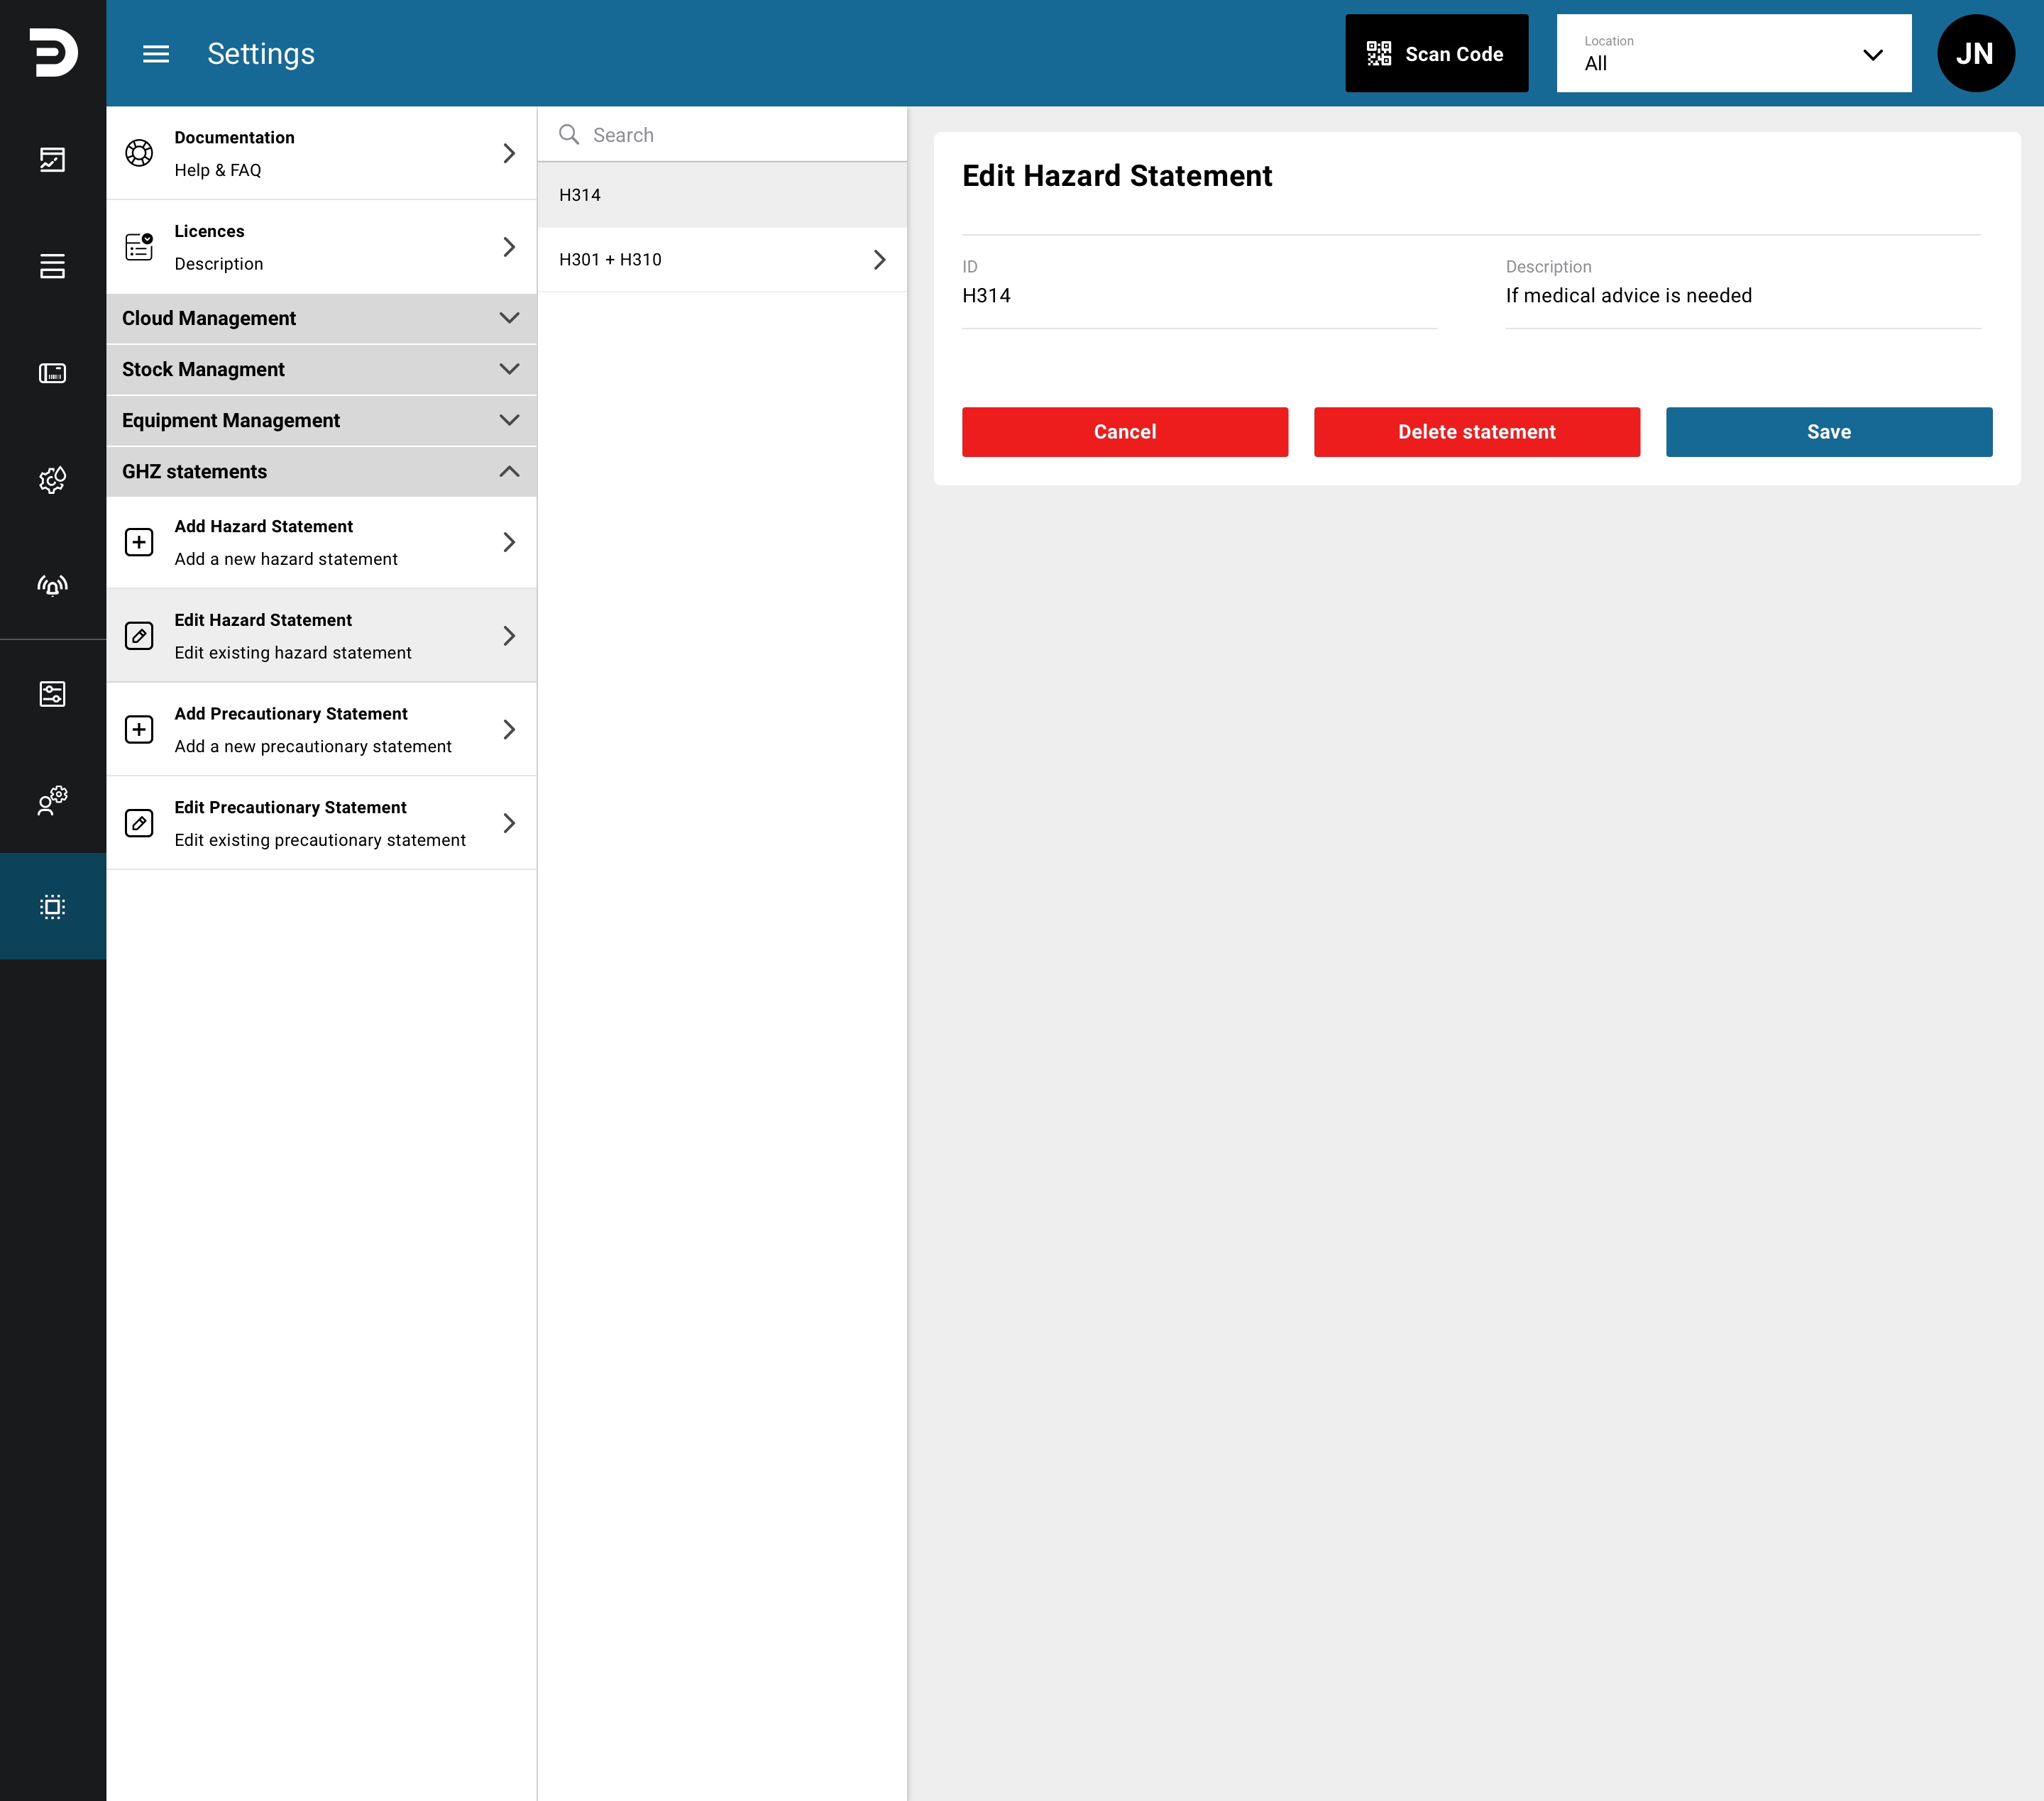Click the Documentation lifebuoy icon
The width and height of the screenshot is (2044, 1801).
(139, 153)
